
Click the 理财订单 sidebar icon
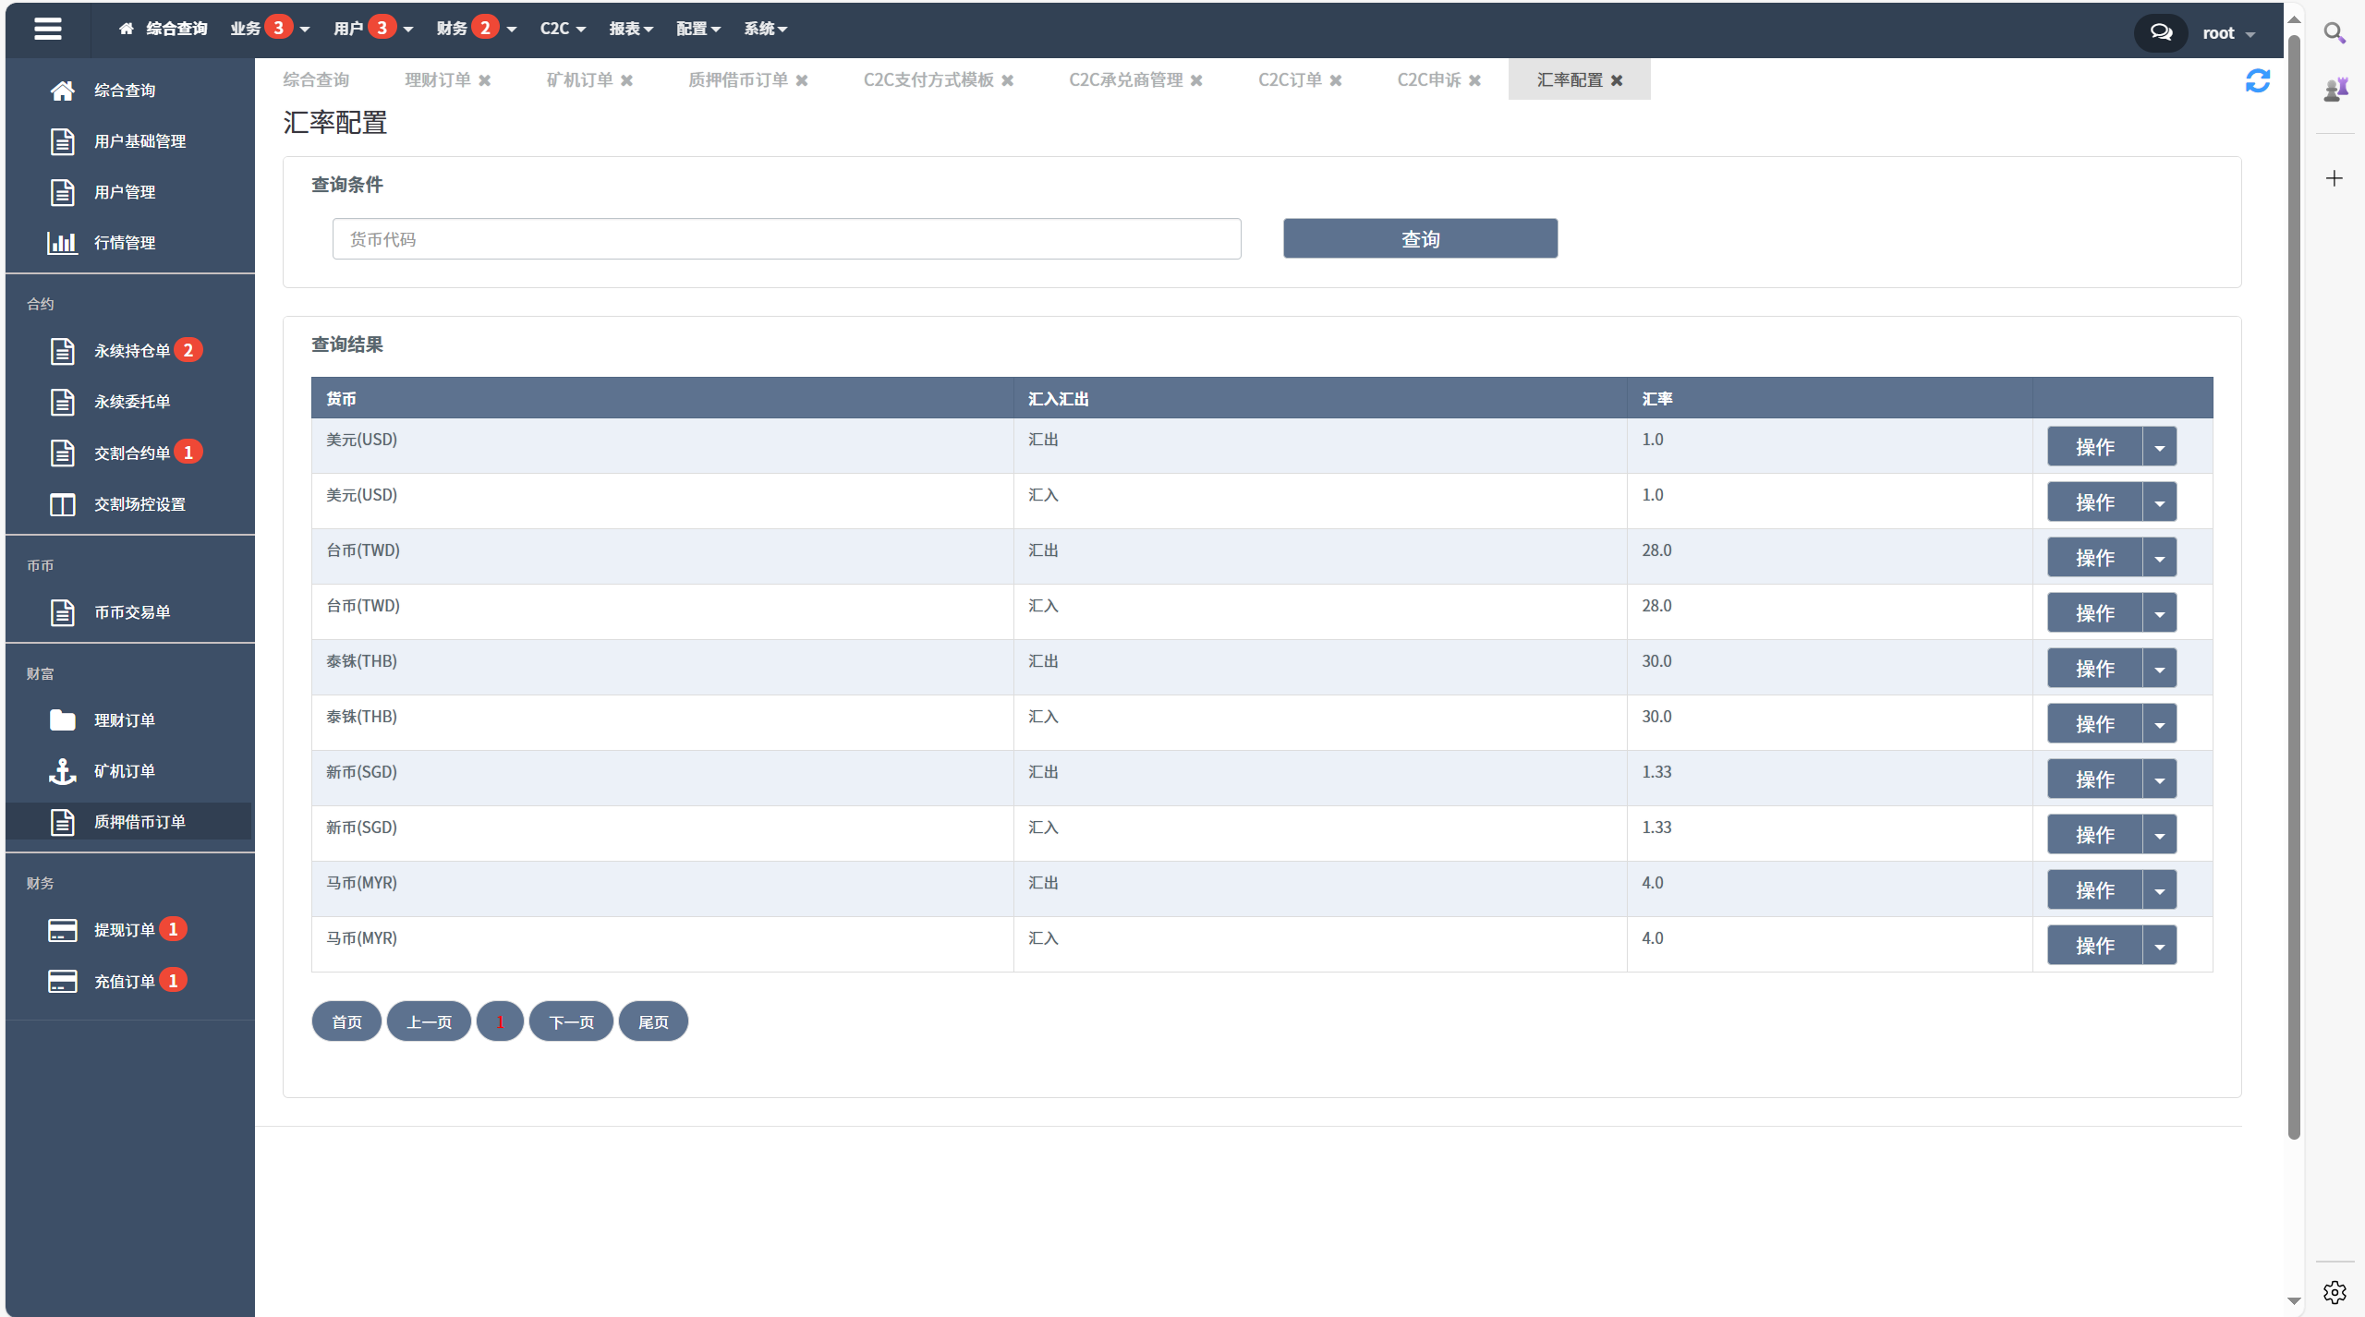click(62, 719)
